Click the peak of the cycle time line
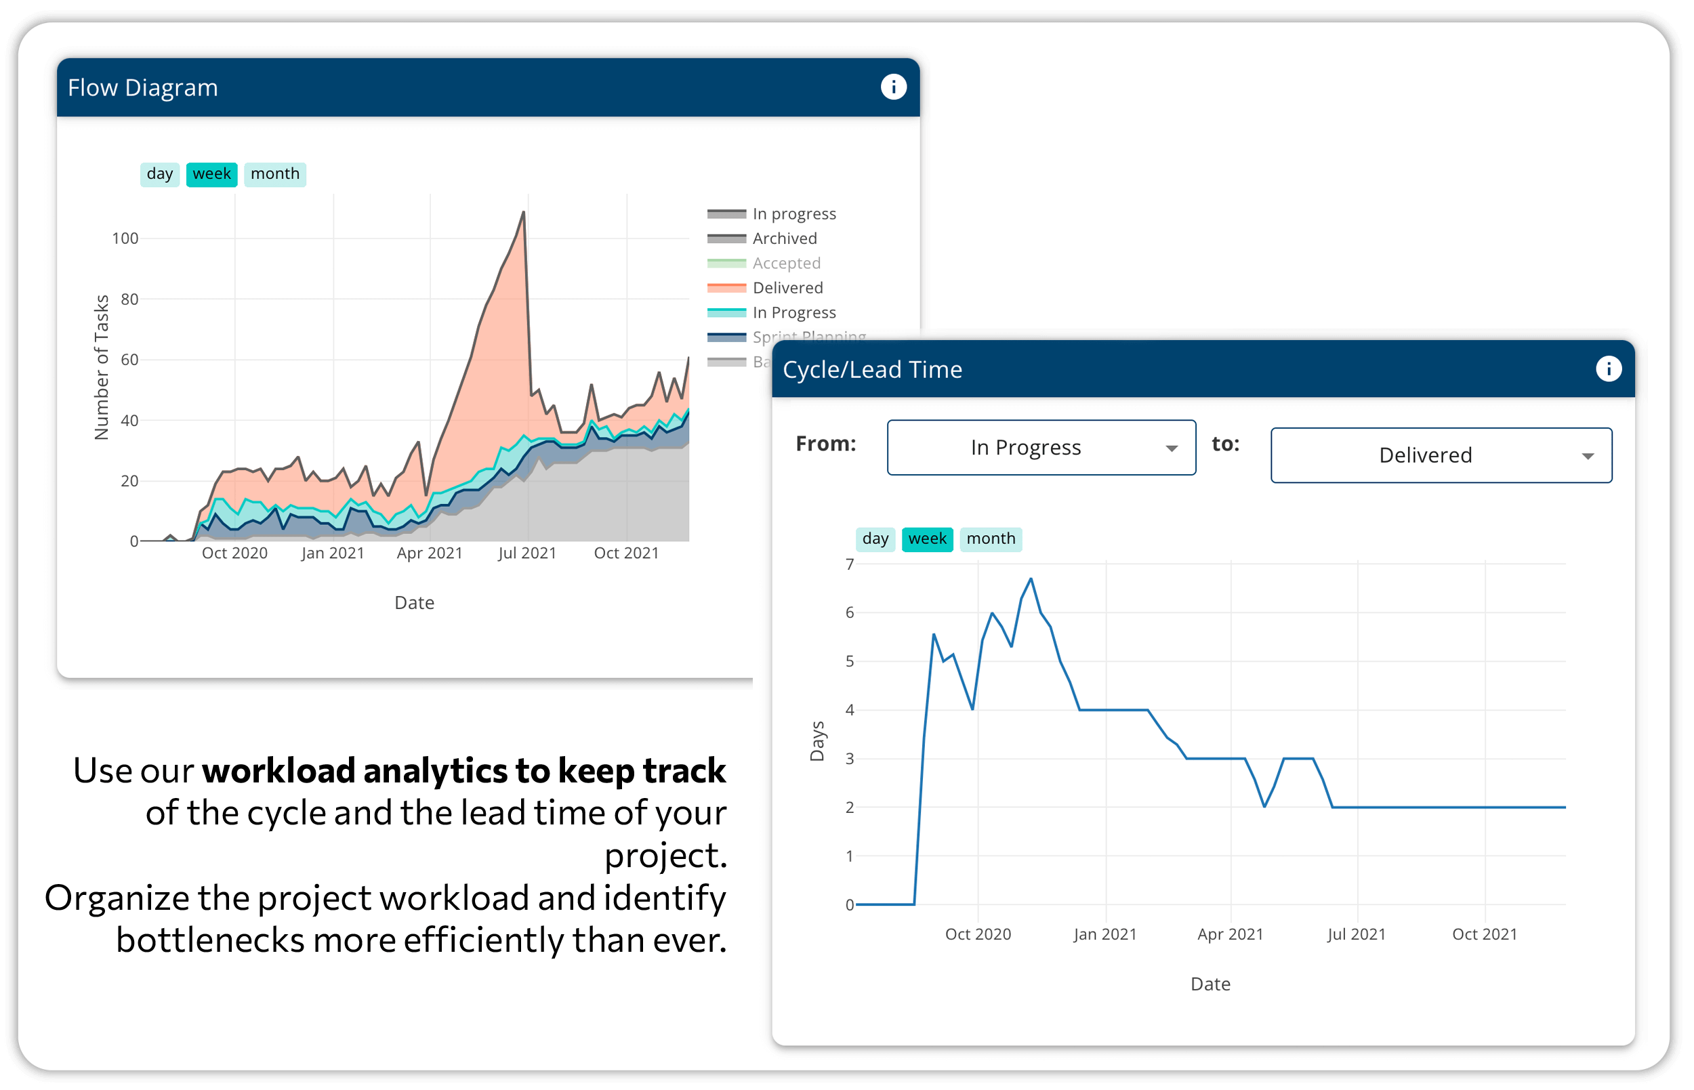1694x1090 pixels. 1031,579
